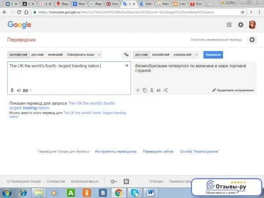Open Skype from the taskbar
Image resolution: width=264 pixels, height=198 pixels.
tap(135, 193)
